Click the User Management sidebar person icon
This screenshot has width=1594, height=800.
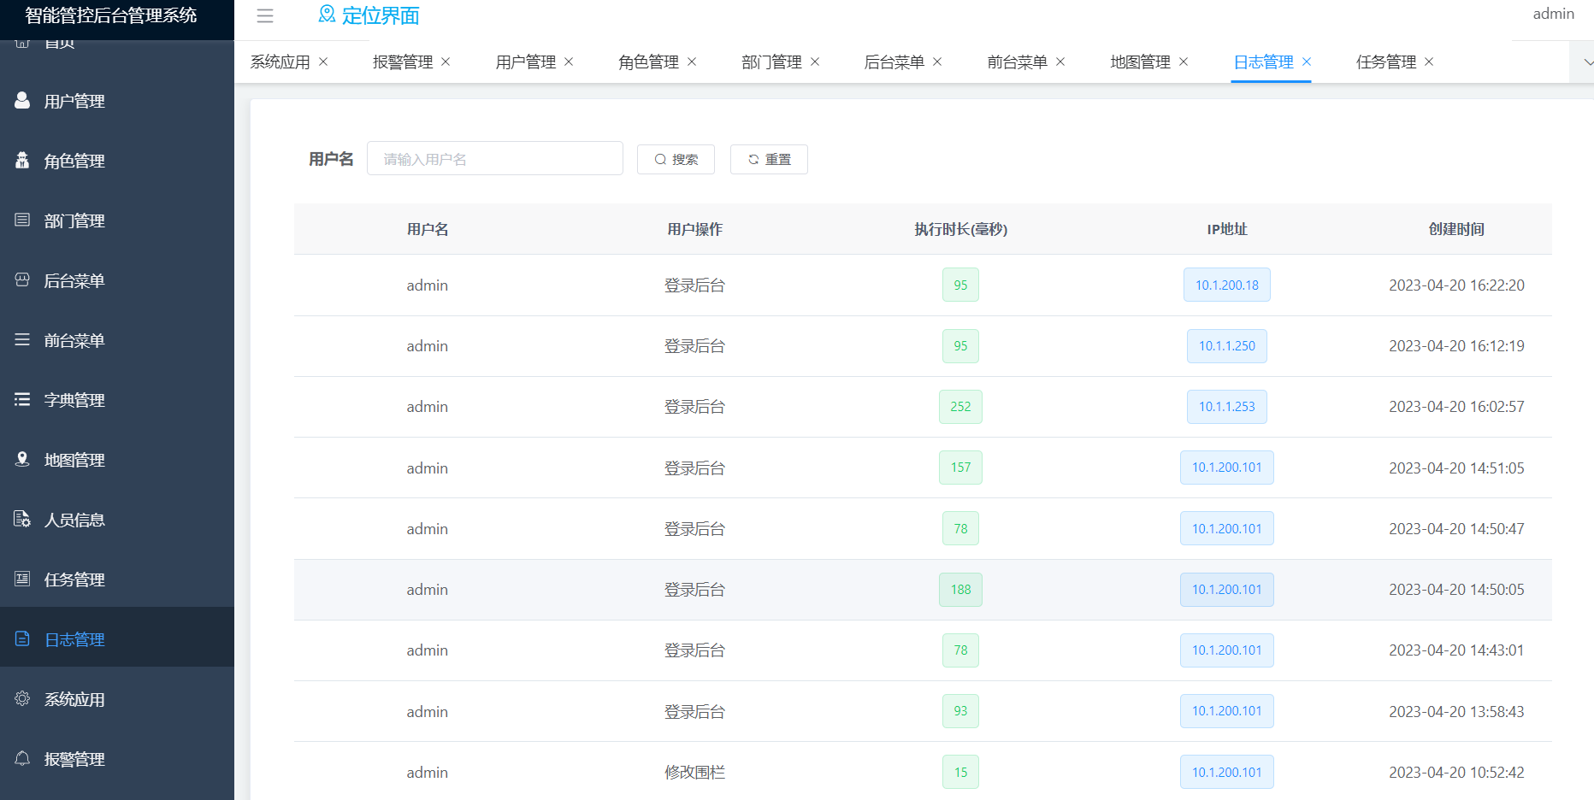[22, 101]
